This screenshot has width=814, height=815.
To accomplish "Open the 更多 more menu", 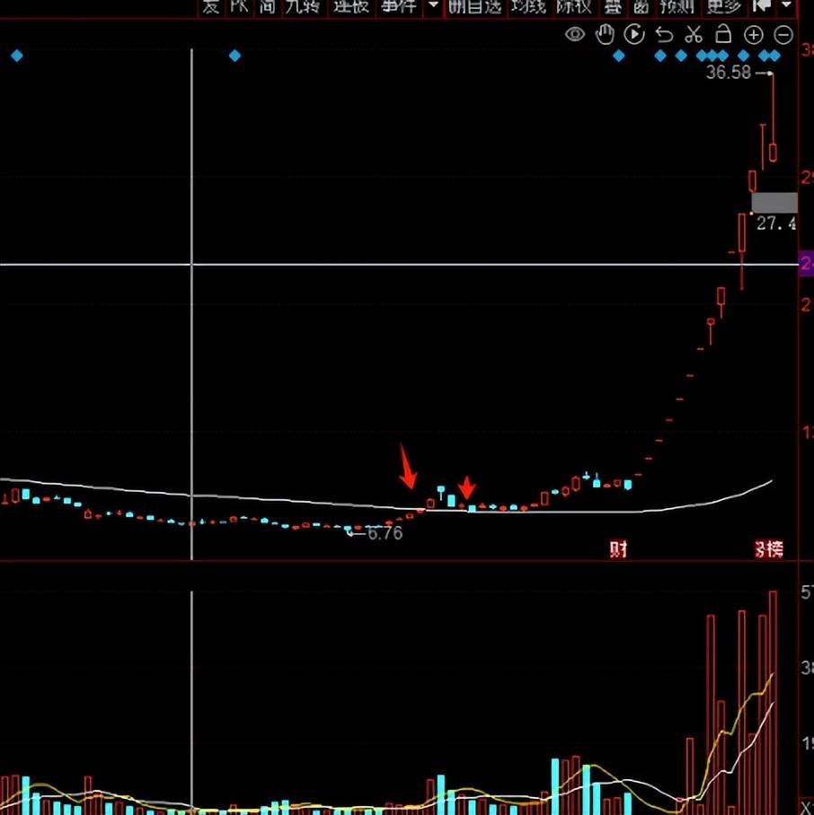I will coord(723,6).
